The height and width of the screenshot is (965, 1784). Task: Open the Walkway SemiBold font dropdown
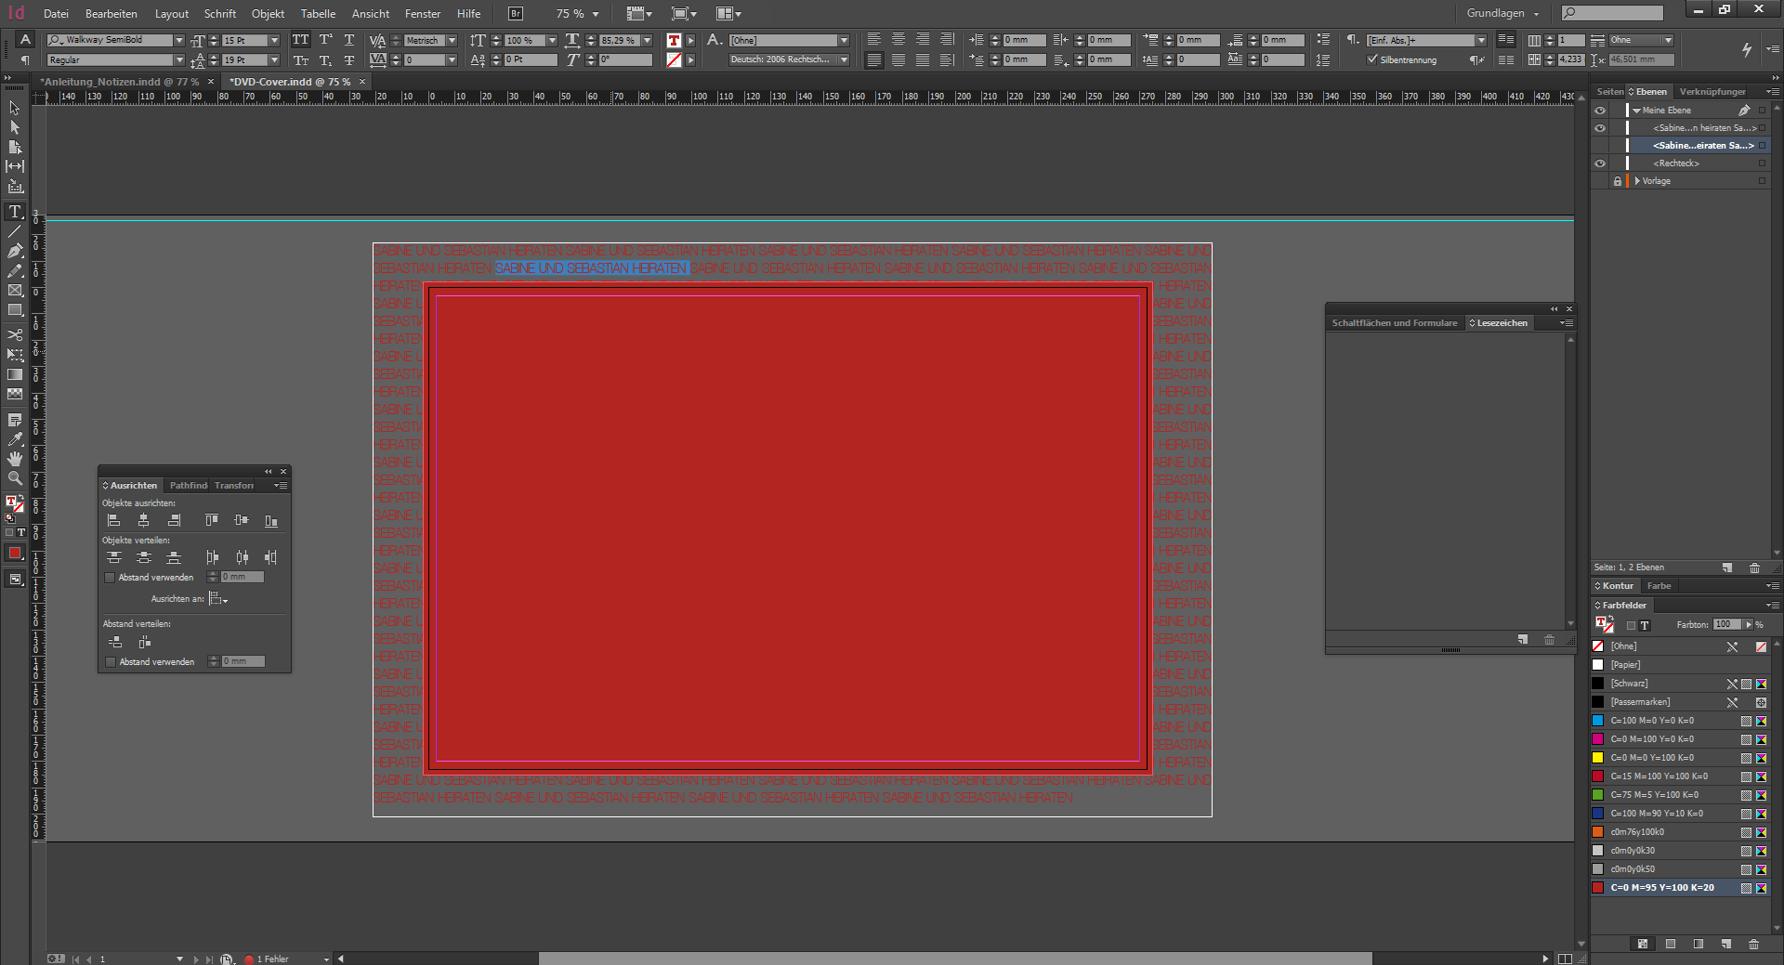pos(179,41)
